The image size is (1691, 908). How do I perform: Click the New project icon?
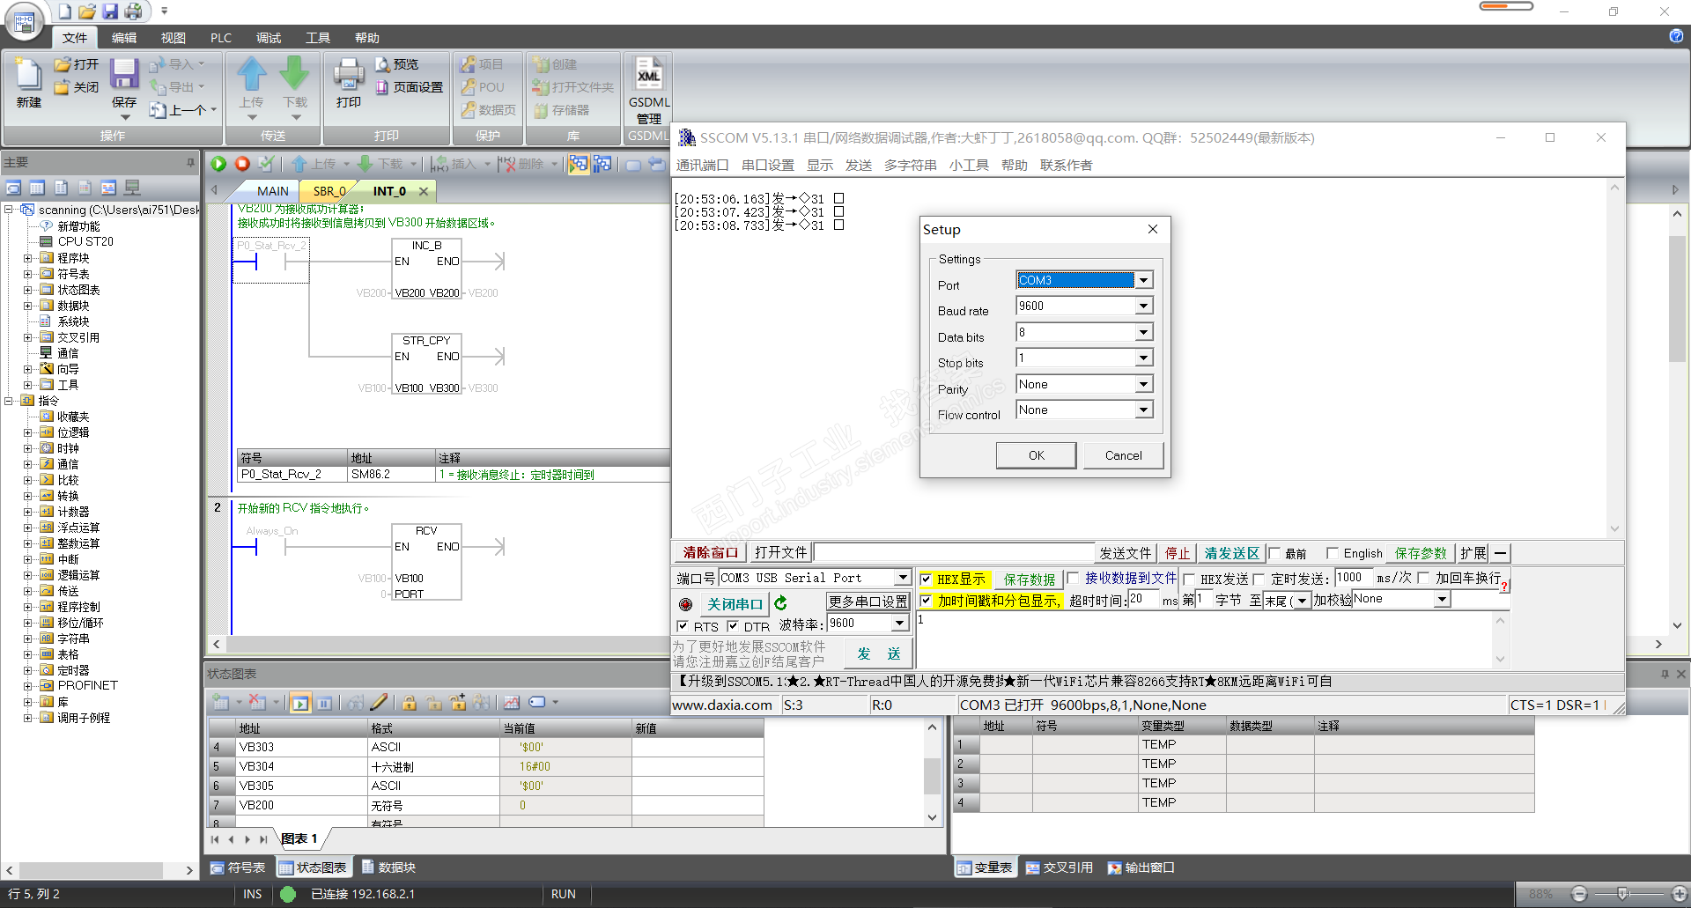point(29,76)
